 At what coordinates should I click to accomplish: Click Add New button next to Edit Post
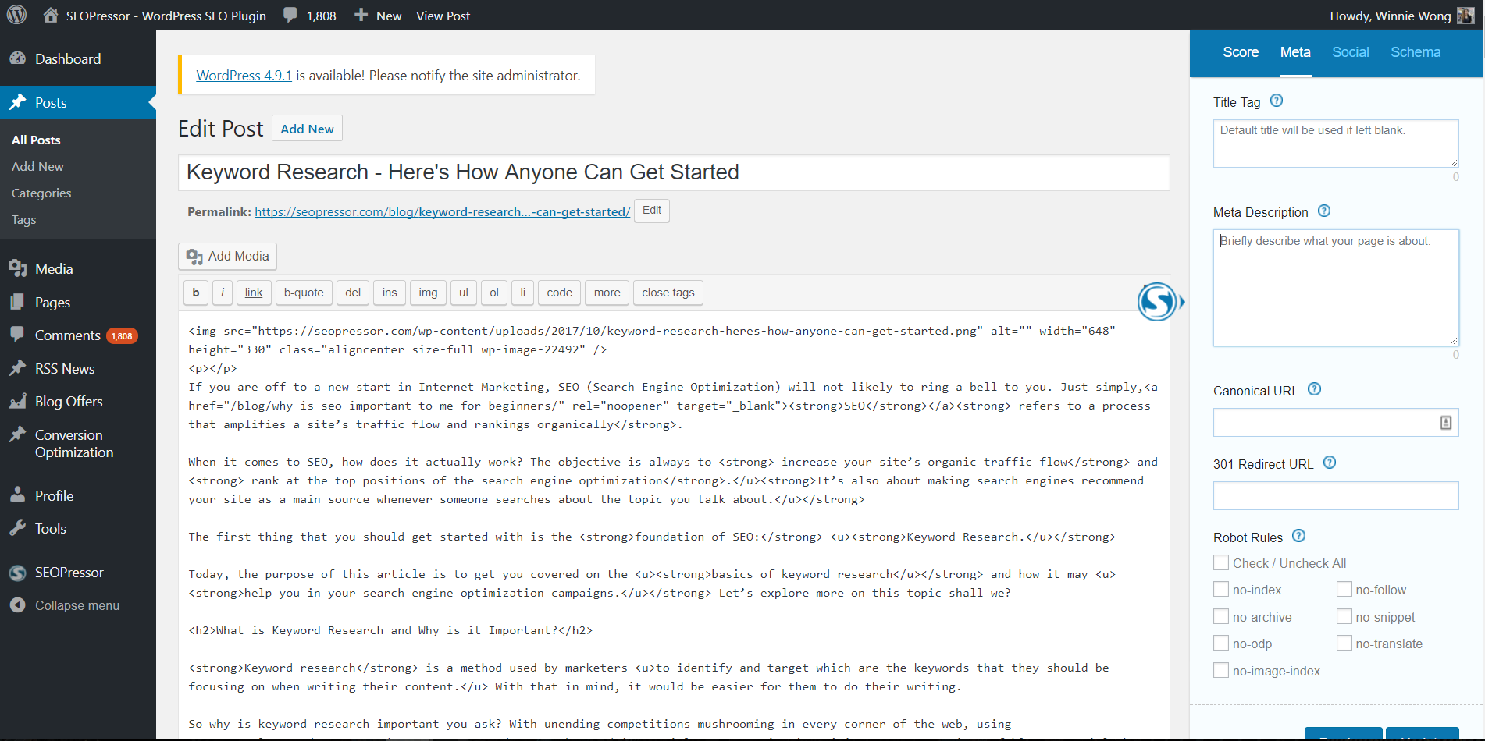tap(307, 129)
